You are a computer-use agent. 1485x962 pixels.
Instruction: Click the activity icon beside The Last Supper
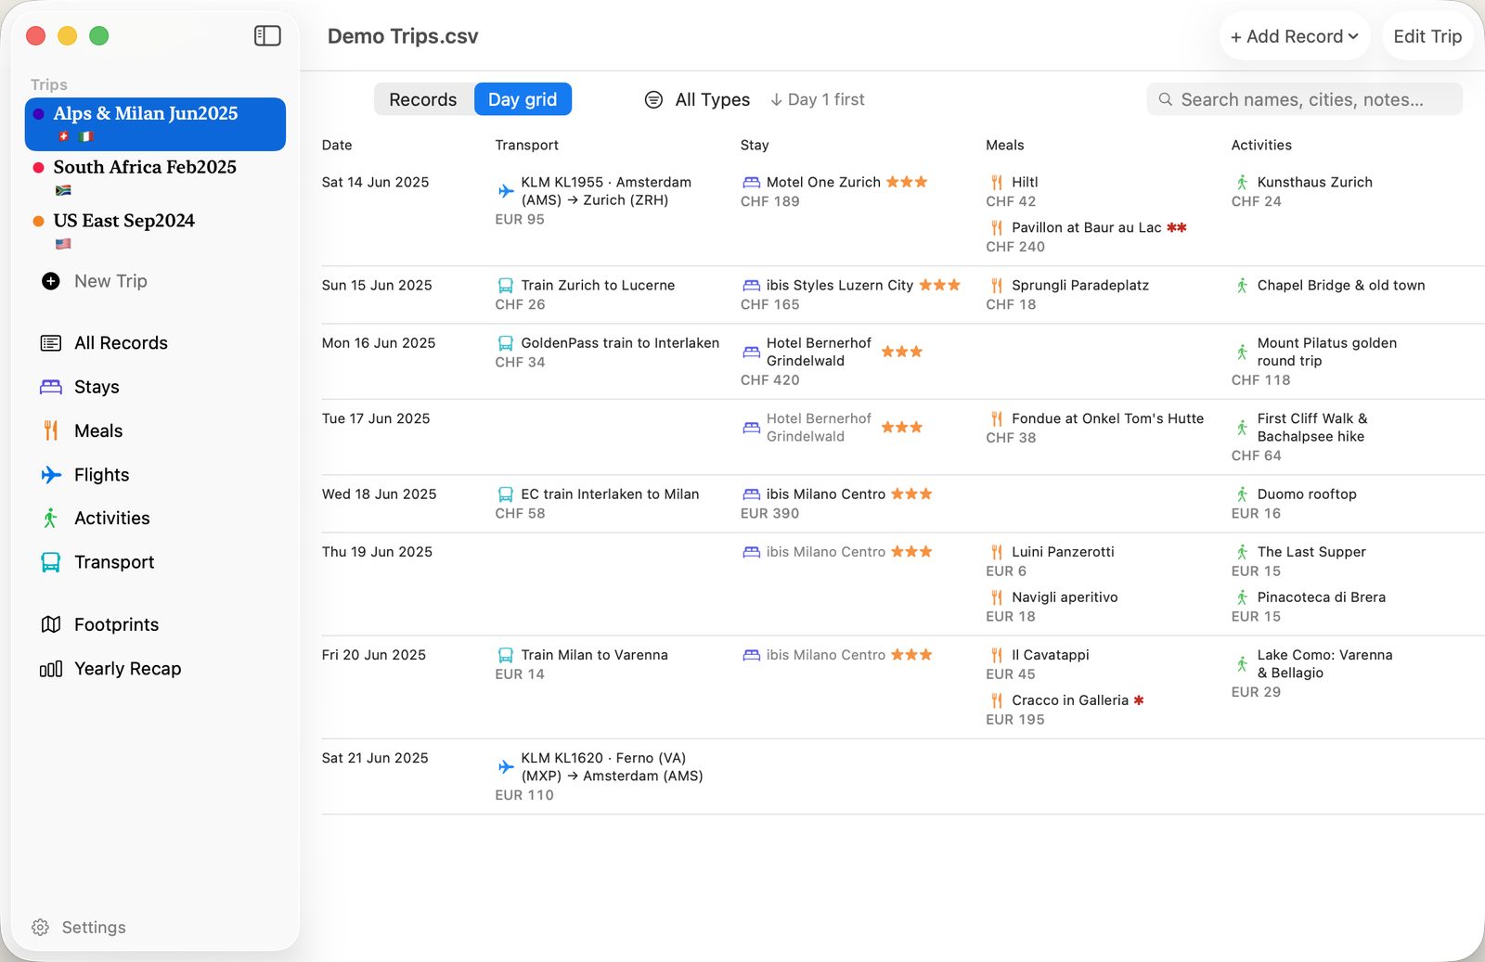1242,552
